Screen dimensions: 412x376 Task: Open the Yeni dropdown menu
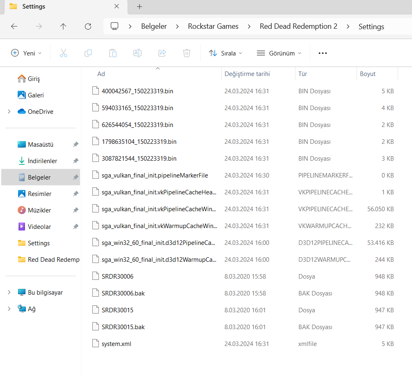(26, 53)
